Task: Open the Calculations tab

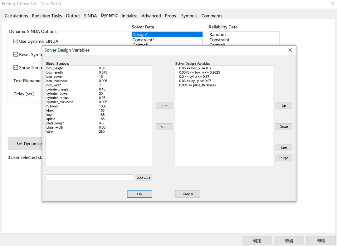Action: pos(16,16)
